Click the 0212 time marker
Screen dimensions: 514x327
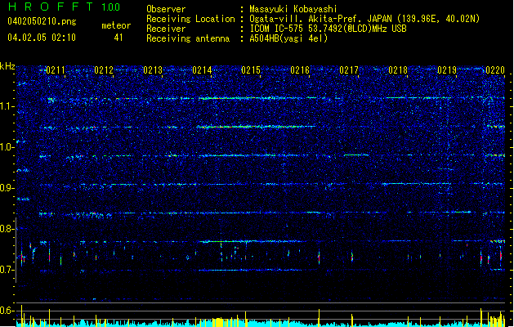pyautogui.click(x=104, y=69)
